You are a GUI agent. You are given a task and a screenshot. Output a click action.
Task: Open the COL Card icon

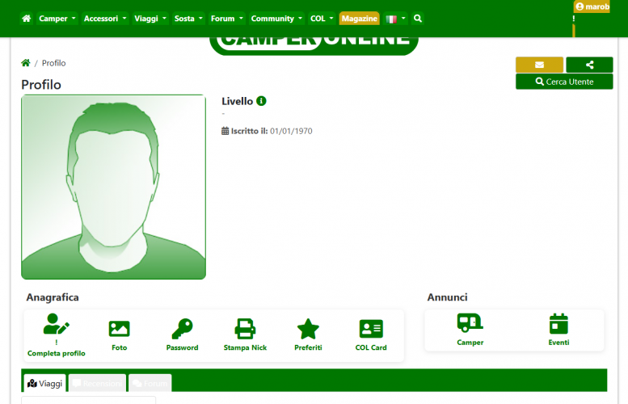[x=371, y=328]
